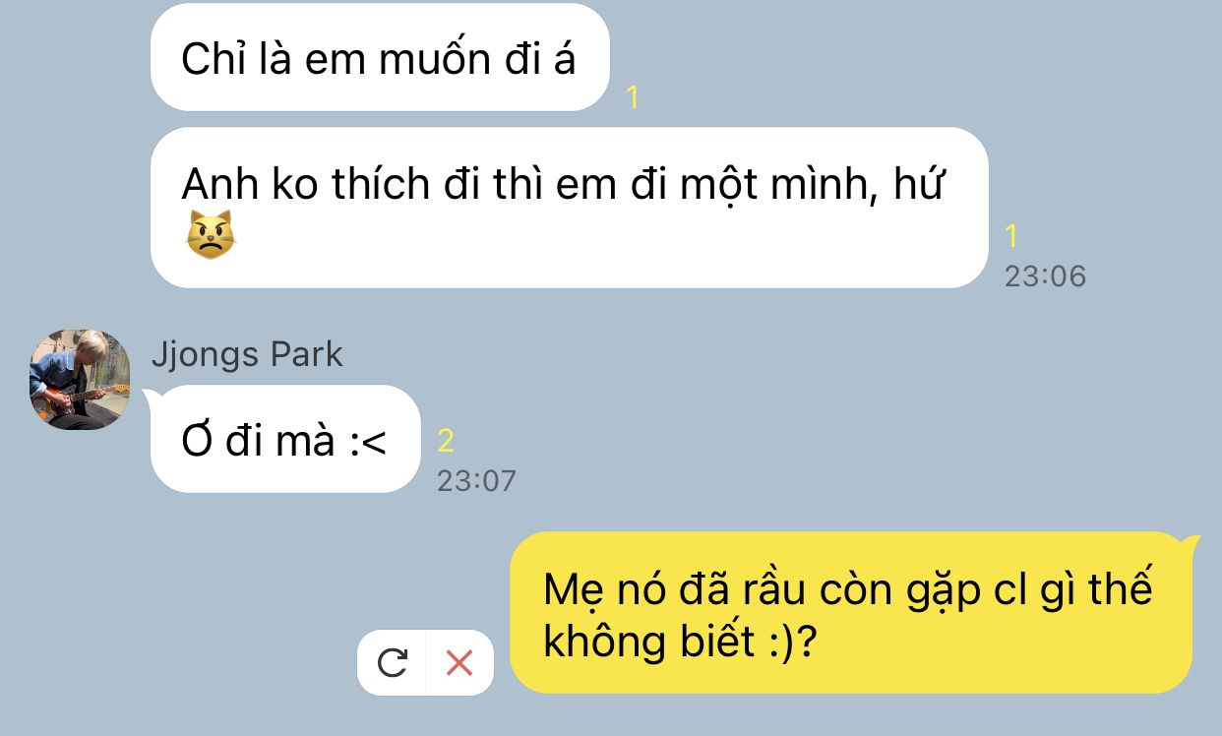Tap the read count 2 beside 'Ơ đi mà'
The image size is (1222, 736).
pos(446,441)
